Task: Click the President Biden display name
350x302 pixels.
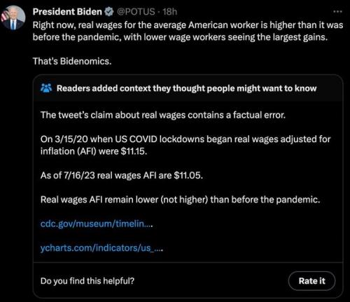Action: point(67,12)
